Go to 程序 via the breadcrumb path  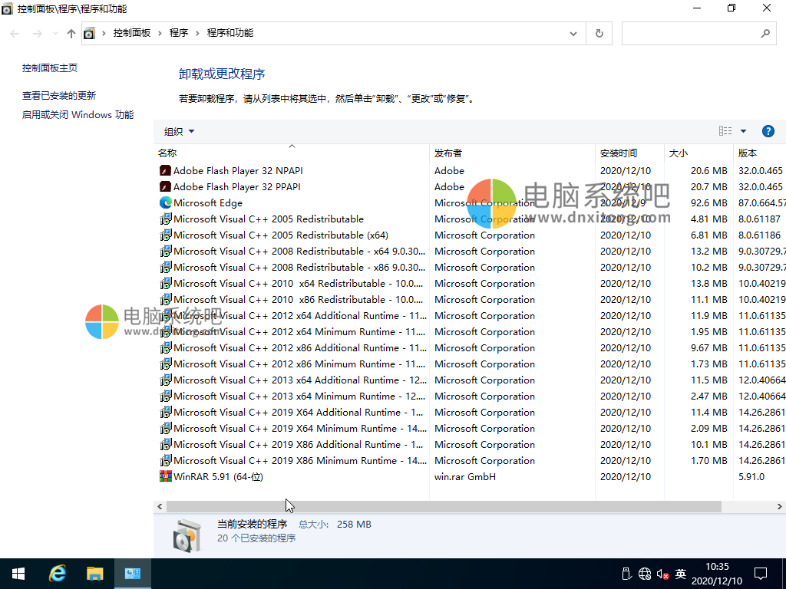[178, 33]
